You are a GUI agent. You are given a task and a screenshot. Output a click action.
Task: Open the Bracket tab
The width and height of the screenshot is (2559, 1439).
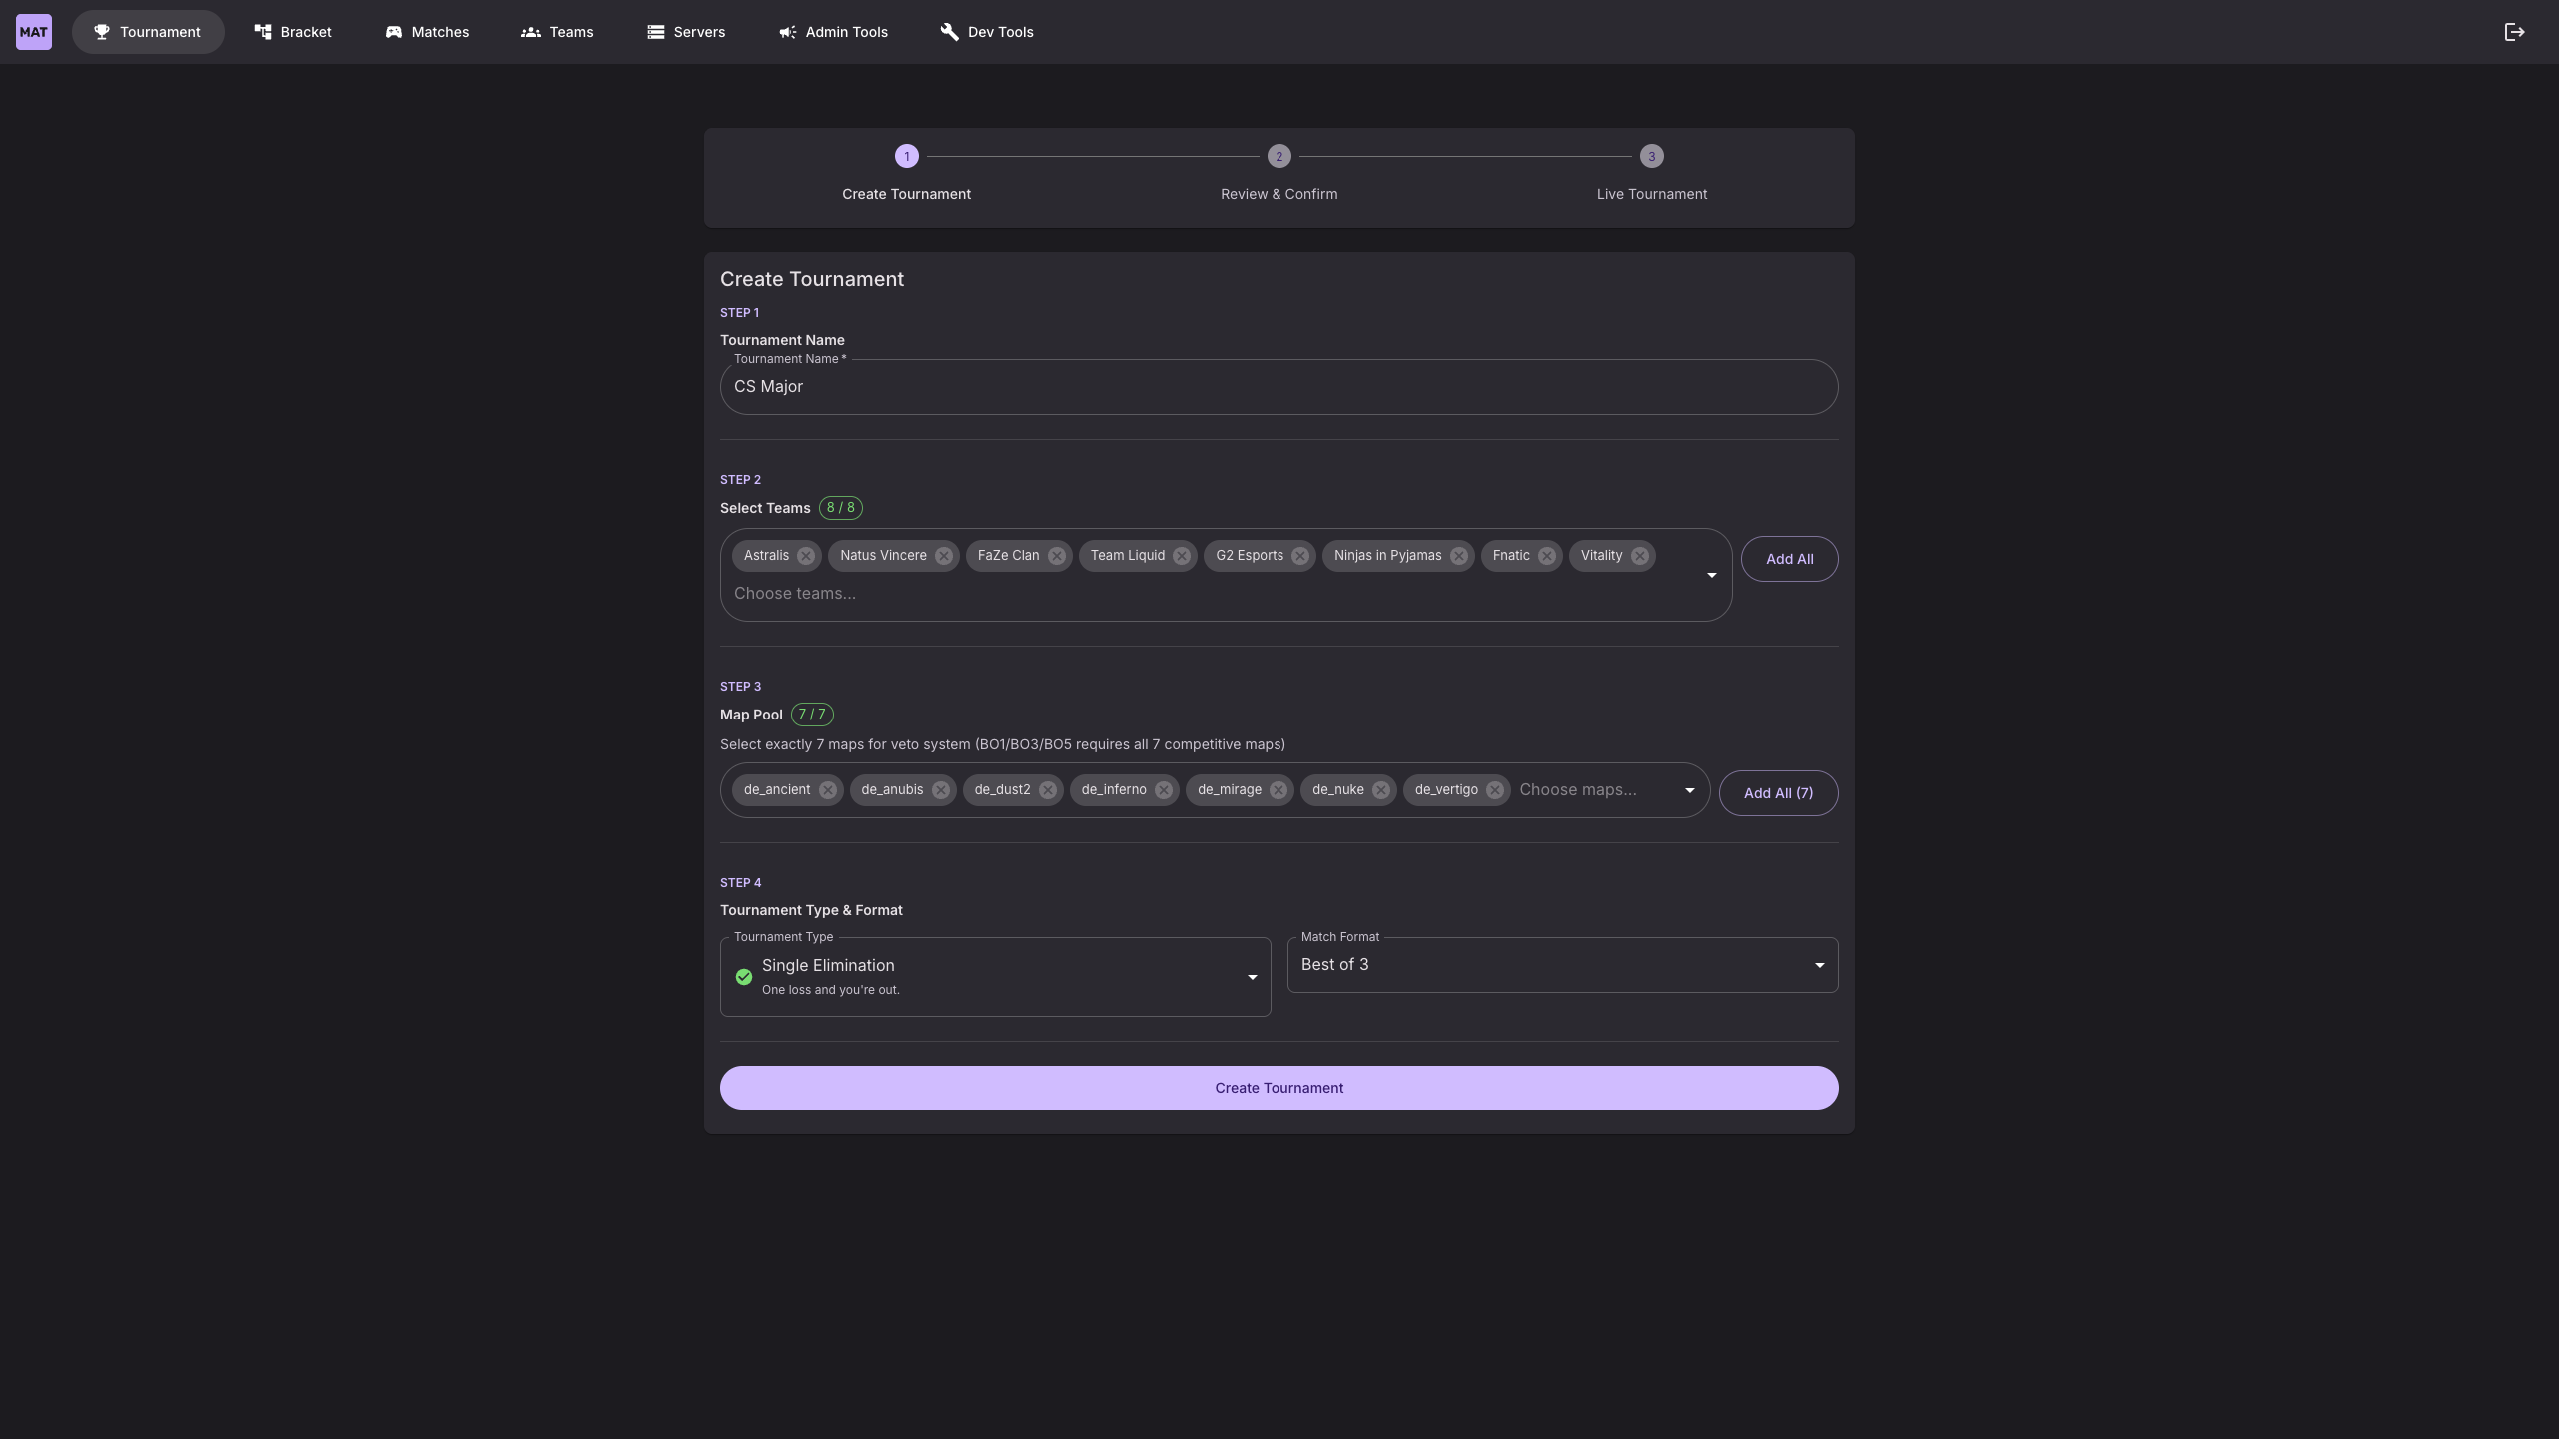tap(293, 32)
